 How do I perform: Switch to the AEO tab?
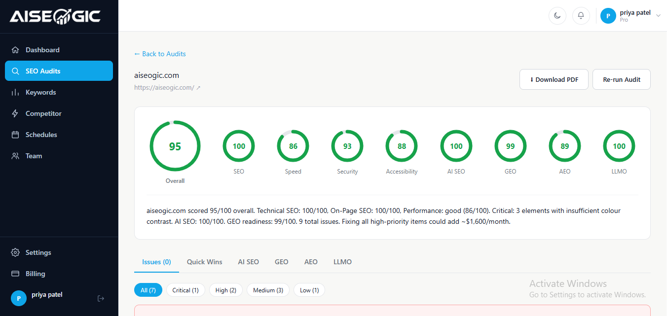(x=311, y=262)
